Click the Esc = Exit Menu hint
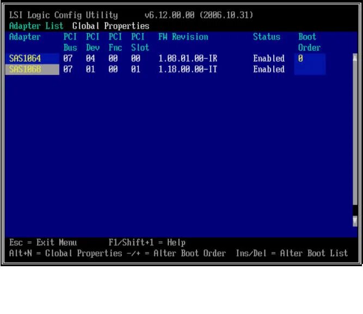This screenshot has width=363, height=314. tap(43, 243)
